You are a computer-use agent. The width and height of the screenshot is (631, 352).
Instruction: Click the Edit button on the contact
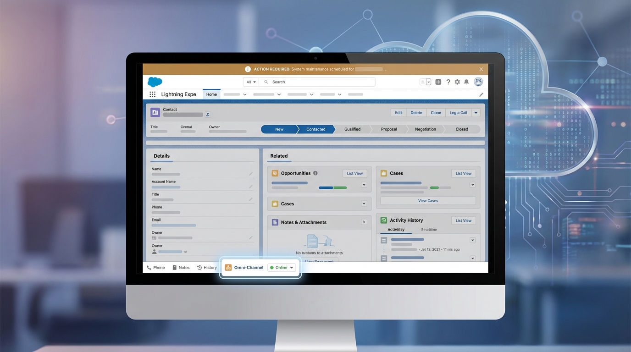(x=398, y=112)
